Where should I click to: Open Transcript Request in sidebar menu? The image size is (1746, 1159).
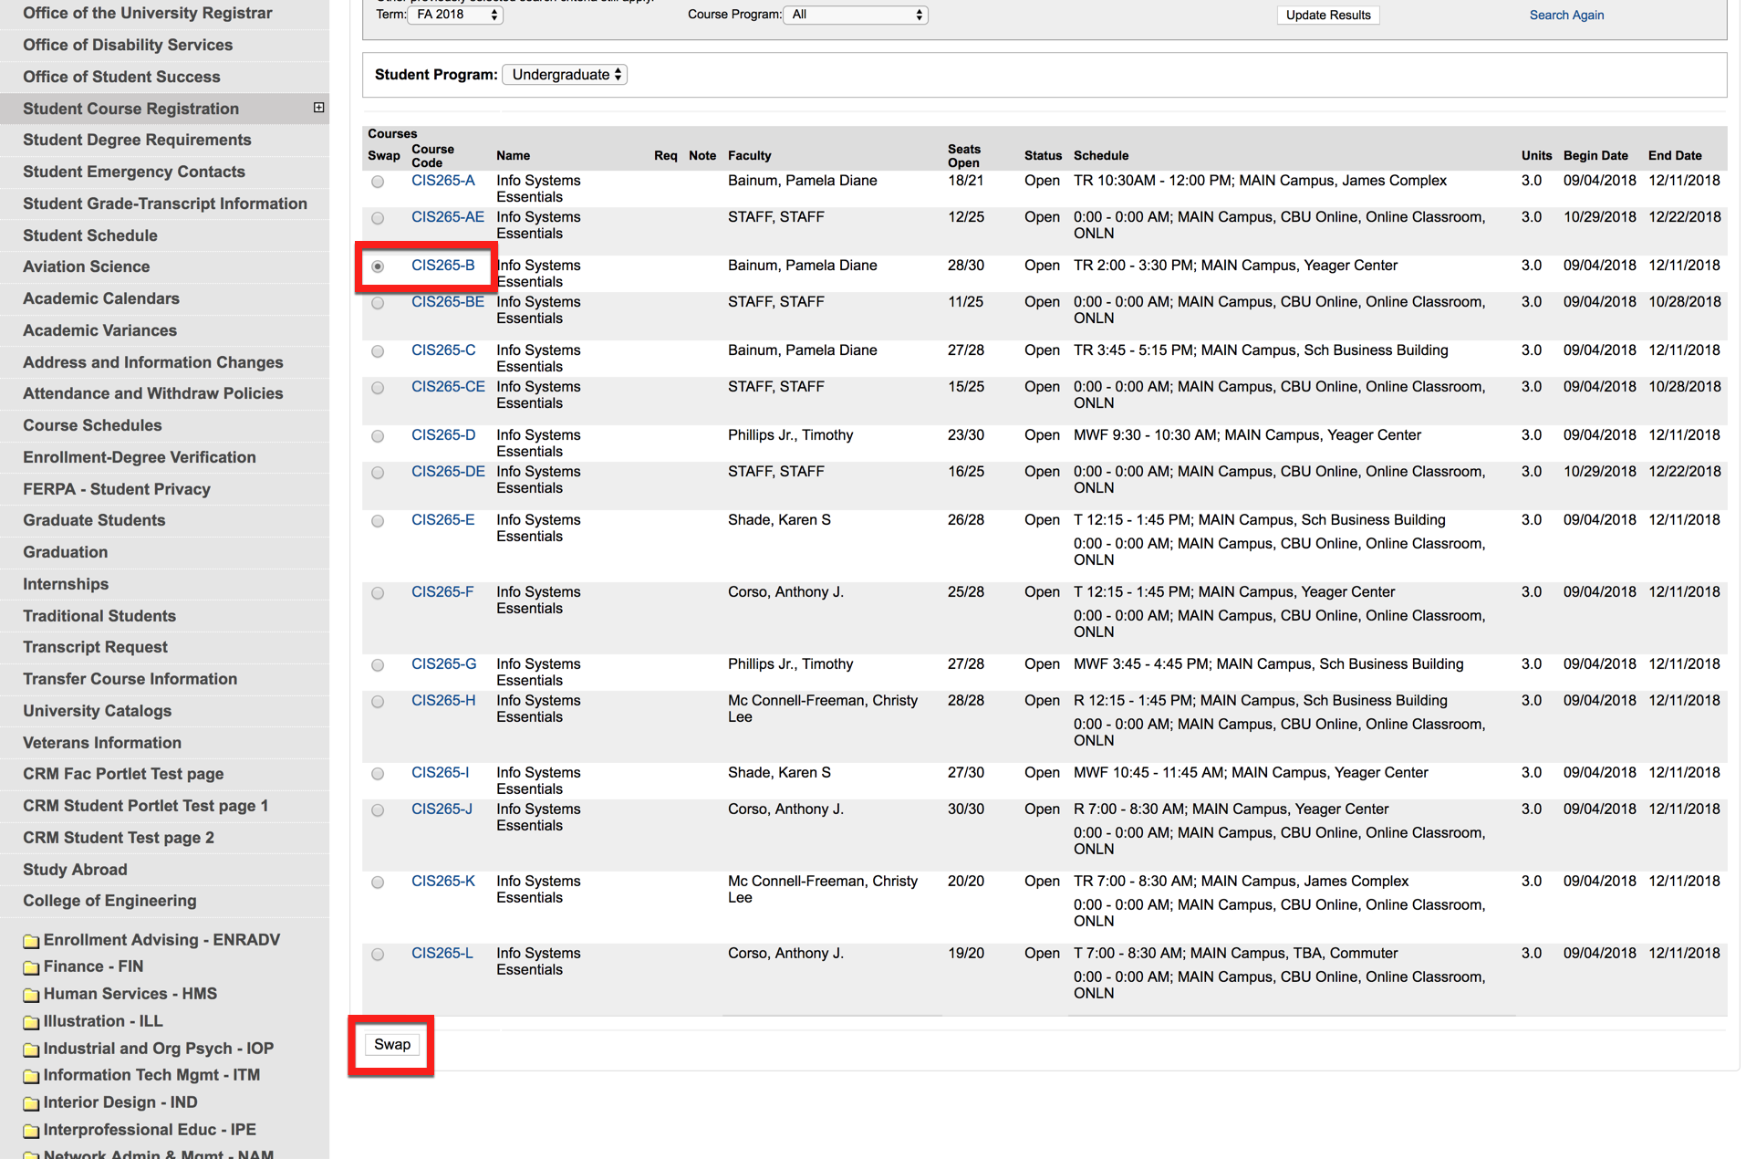[x=95, y=647]
